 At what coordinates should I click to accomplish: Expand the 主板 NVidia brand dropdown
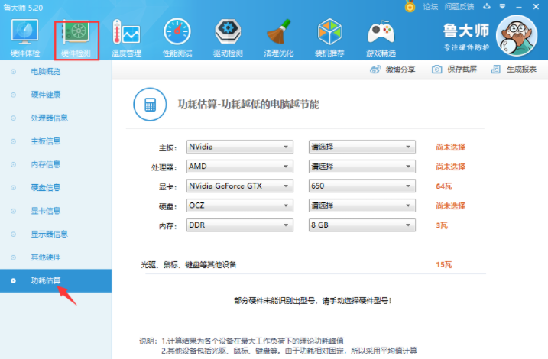pos(239,147)
